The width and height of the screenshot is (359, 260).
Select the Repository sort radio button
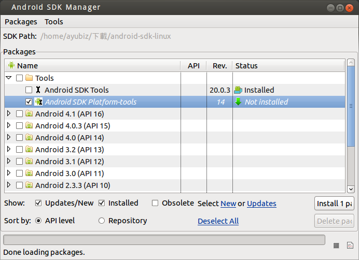(102, 221)
